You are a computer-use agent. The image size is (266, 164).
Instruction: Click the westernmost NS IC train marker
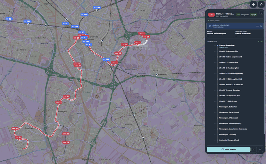point(9,19)
